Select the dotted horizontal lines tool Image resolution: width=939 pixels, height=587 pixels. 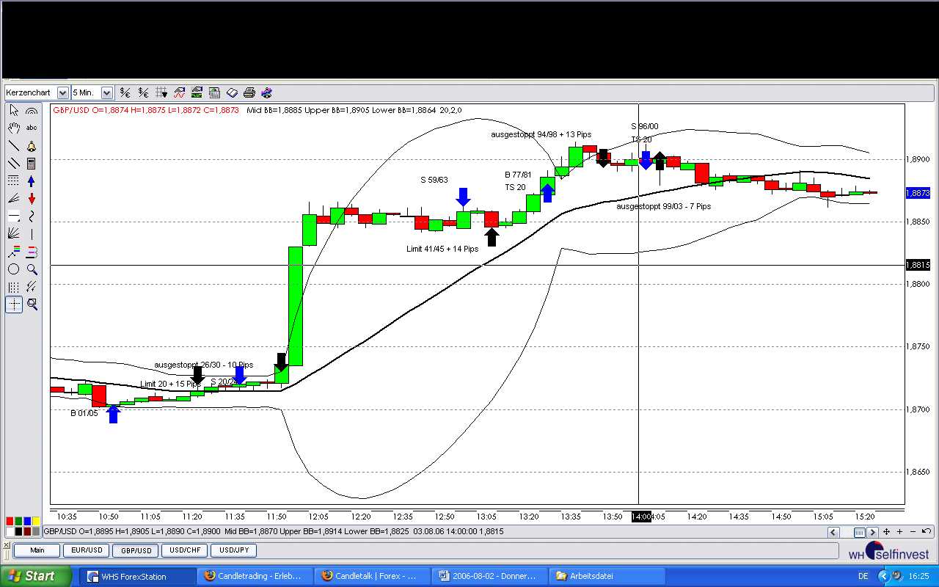[x=14, y=181]
